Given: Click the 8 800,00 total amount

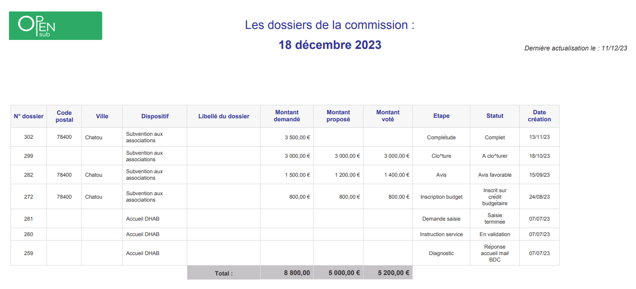Looking at the screenshot, I should (x=297, y=273).
